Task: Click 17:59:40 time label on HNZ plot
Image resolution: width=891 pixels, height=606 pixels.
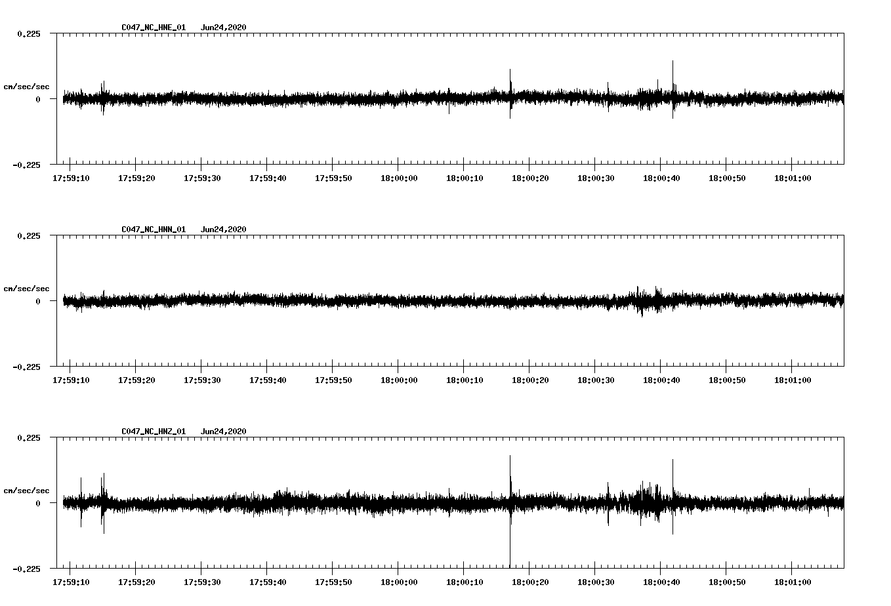Action: coord(268,582)
